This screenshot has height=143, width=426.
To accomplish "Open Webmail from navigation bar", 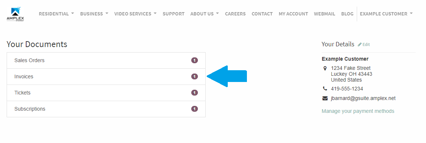I will (x=325, y=14).
